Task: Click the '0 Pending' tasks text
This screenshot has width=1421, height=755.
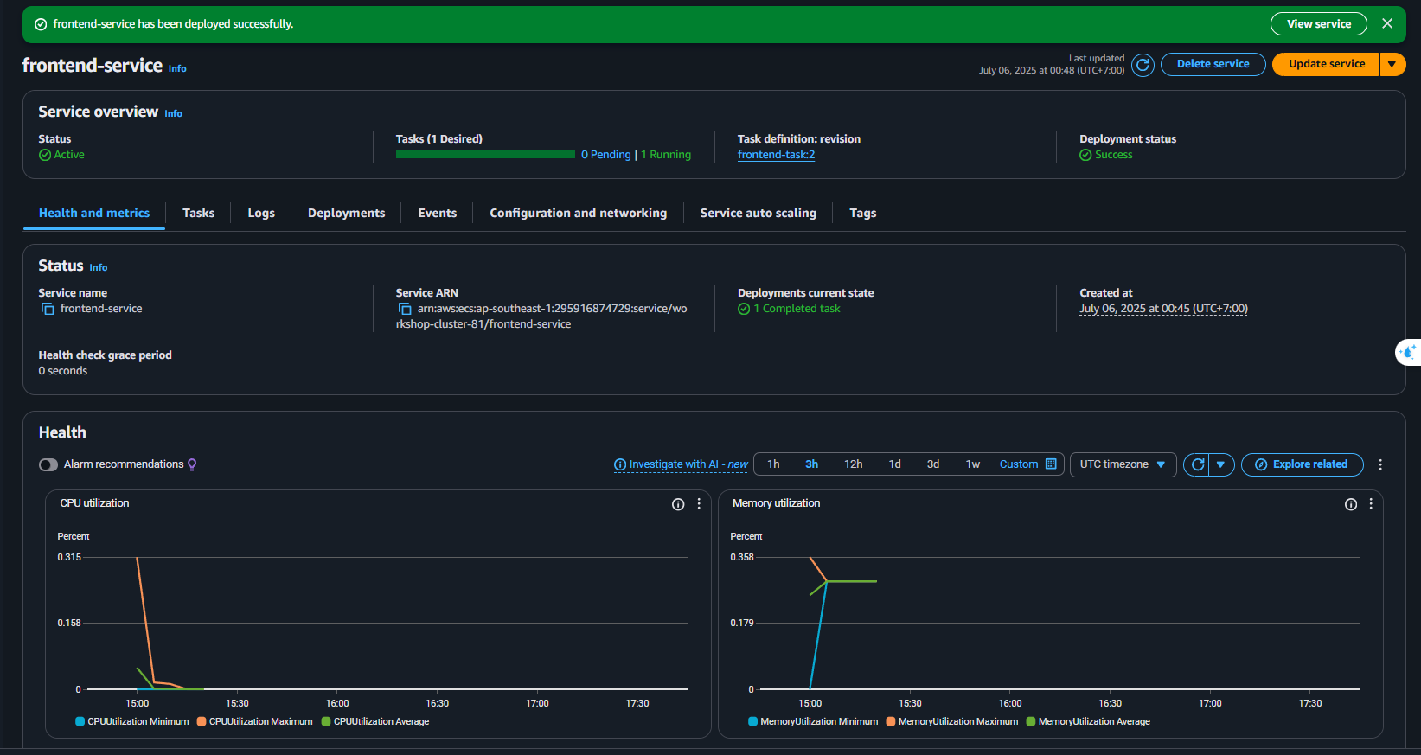Action: 606,155
